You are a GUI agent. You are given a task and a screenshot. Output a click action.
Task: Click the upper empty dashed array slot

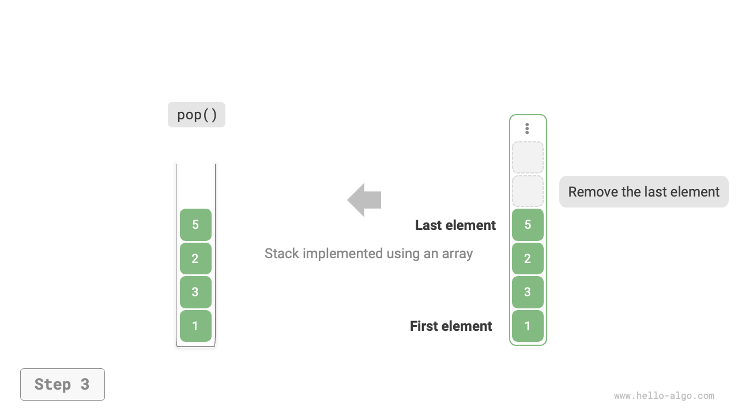click(x=528, y=157)
